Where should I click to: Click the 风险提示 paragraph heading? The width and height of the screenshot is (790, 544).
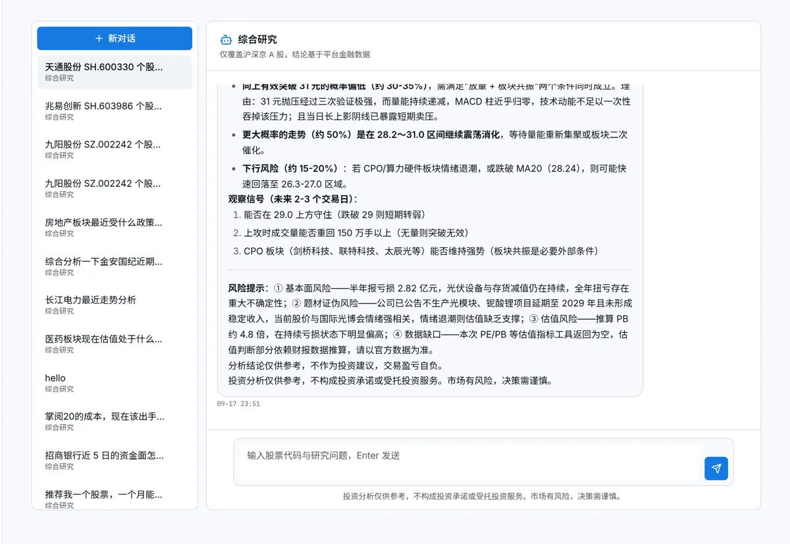(248, 288)
